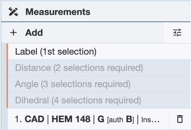Open the measurement options sliders icon
This screenshot has width=191, height=130.
point(177,32)
